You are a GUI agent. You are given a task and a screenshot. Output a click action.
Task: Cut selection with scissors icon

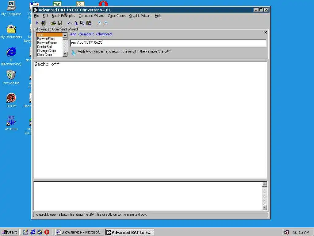click(76, 23)
